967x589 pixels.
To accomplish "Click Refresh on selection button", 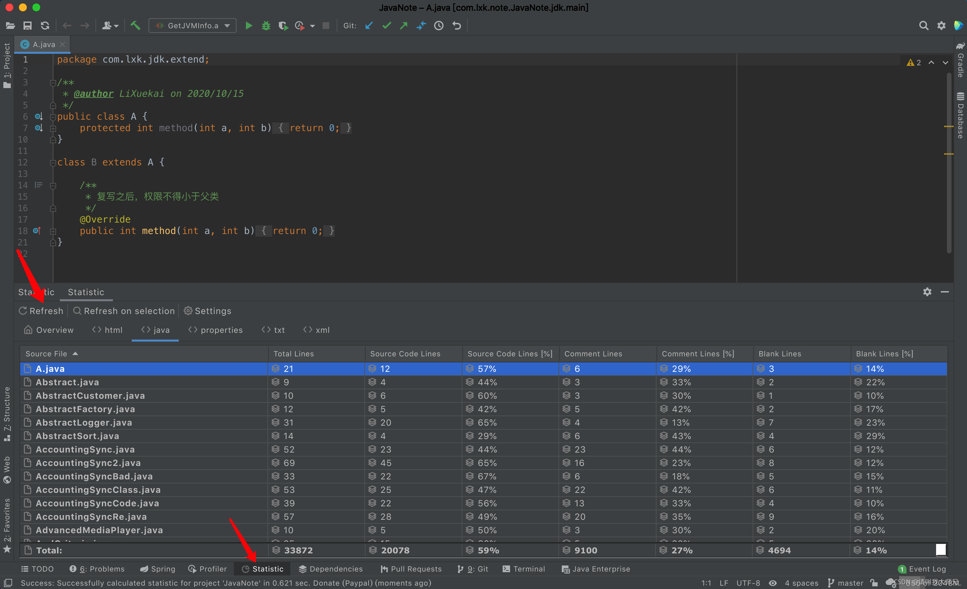I will tap(124, 311).
